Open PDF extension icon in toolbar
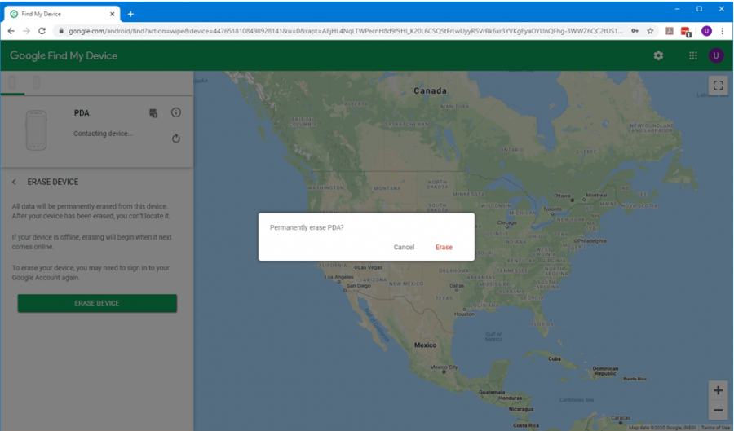The height and width of the screenshot is (431, 734). (x=670, y=31)
